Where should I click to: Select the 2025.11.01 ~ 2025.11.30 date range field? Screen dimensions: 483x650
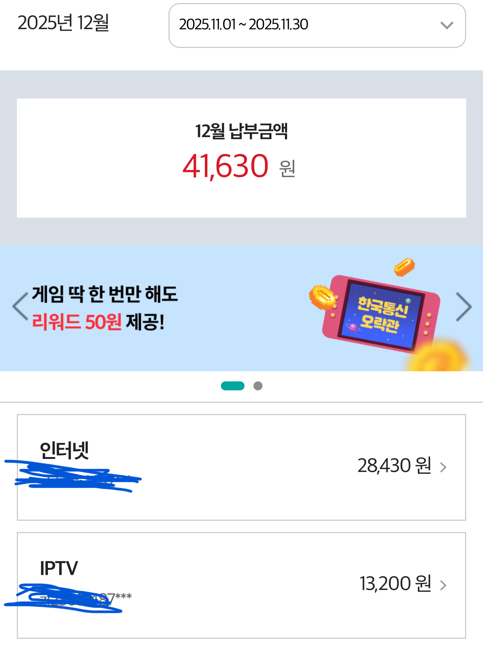tap(243, 25)
